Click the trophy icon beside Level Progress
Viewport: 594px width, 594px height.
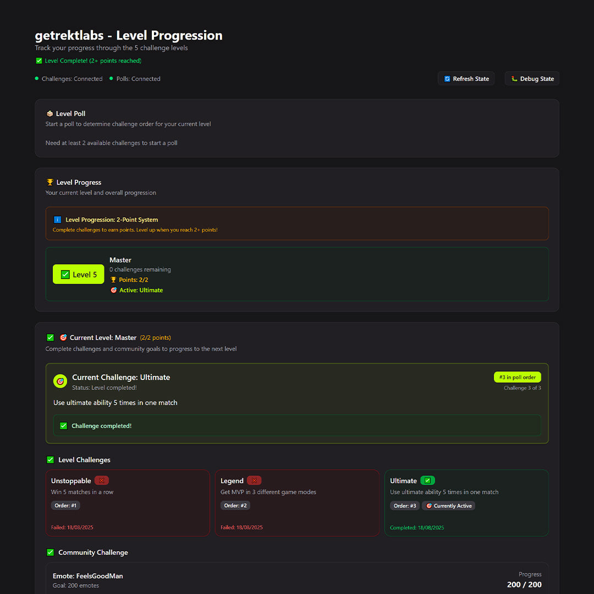pyautogui.click(x=50, y=182)
